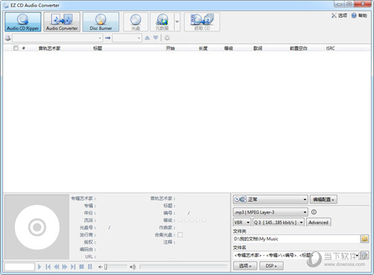Click the 开始 column header
Viewport: 374px width, 275px height.
[170, 48]
